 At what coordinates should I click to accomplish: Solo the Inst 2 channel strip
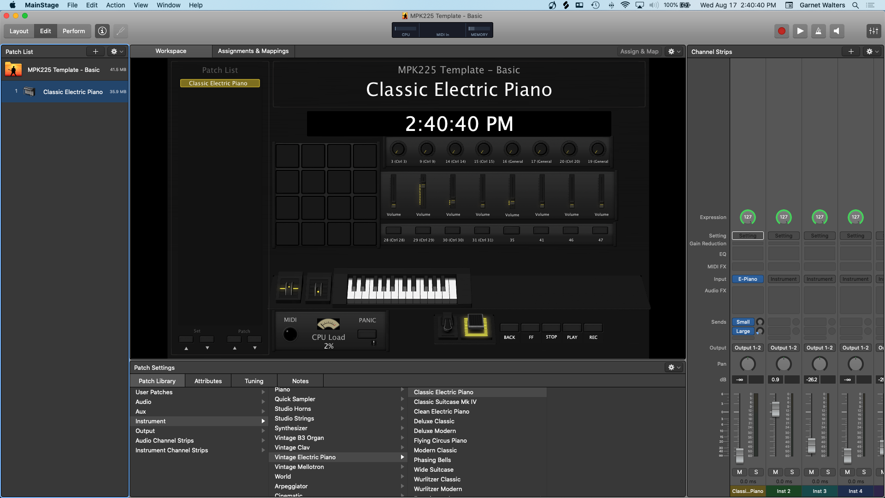(792, 472)
